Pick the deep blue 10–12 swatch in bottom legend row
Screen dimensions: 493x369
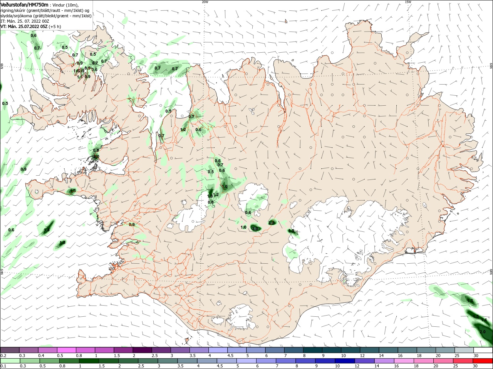pos(345,361)
